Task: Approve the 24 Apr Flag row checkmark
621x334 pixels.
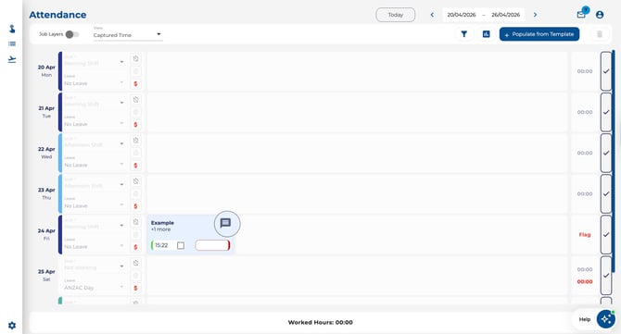Action: pos(605,234)
